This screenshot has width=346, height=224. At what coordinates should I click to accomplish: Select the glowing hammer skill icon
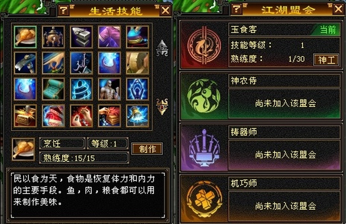pos(138,116)
